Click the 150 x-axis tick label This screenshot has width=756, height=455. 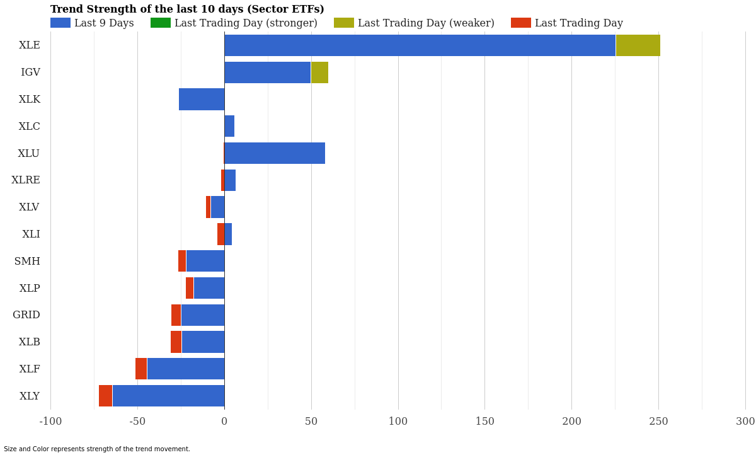point(485,422)
